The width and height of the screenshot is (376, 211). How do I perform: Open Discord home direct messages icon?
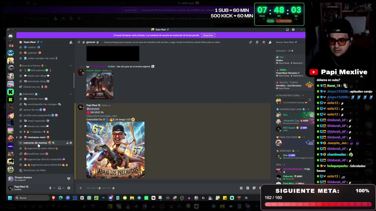point(11,36)
